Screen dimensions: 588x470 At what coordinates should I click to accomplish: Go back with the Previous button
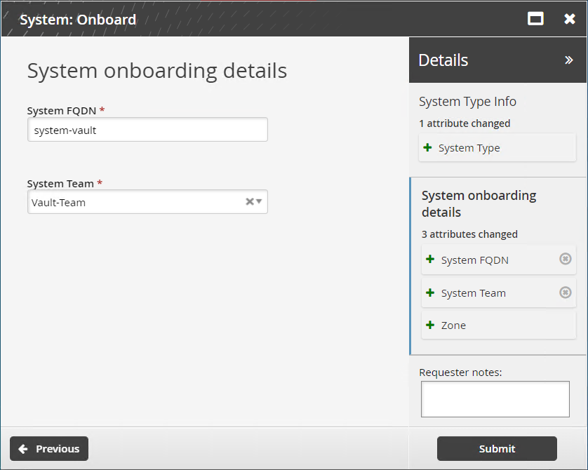point(49,449)
